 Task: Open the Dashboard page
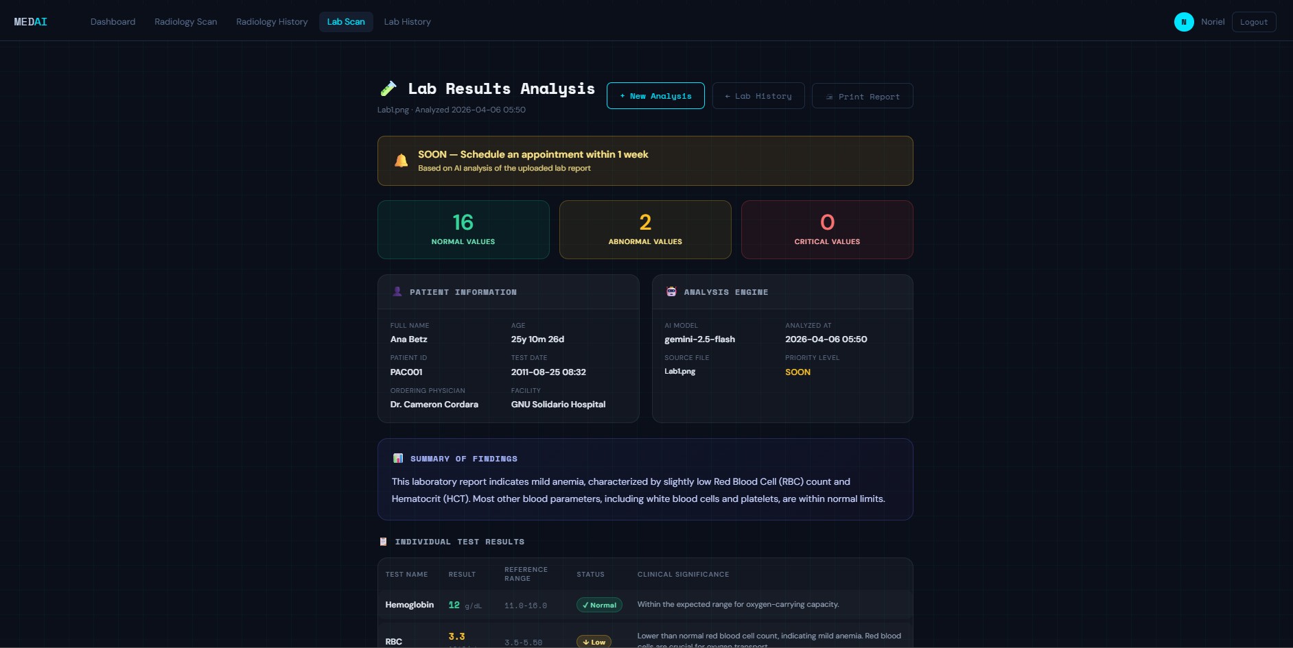(113, 22)
